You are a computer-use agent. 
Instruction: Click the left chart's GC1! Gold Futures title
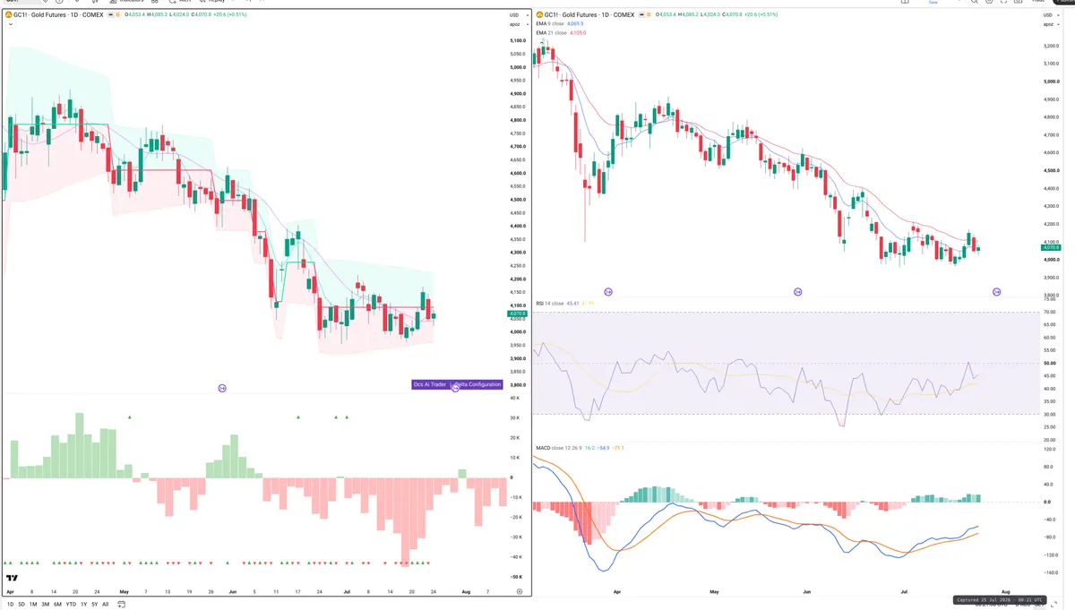58,15
